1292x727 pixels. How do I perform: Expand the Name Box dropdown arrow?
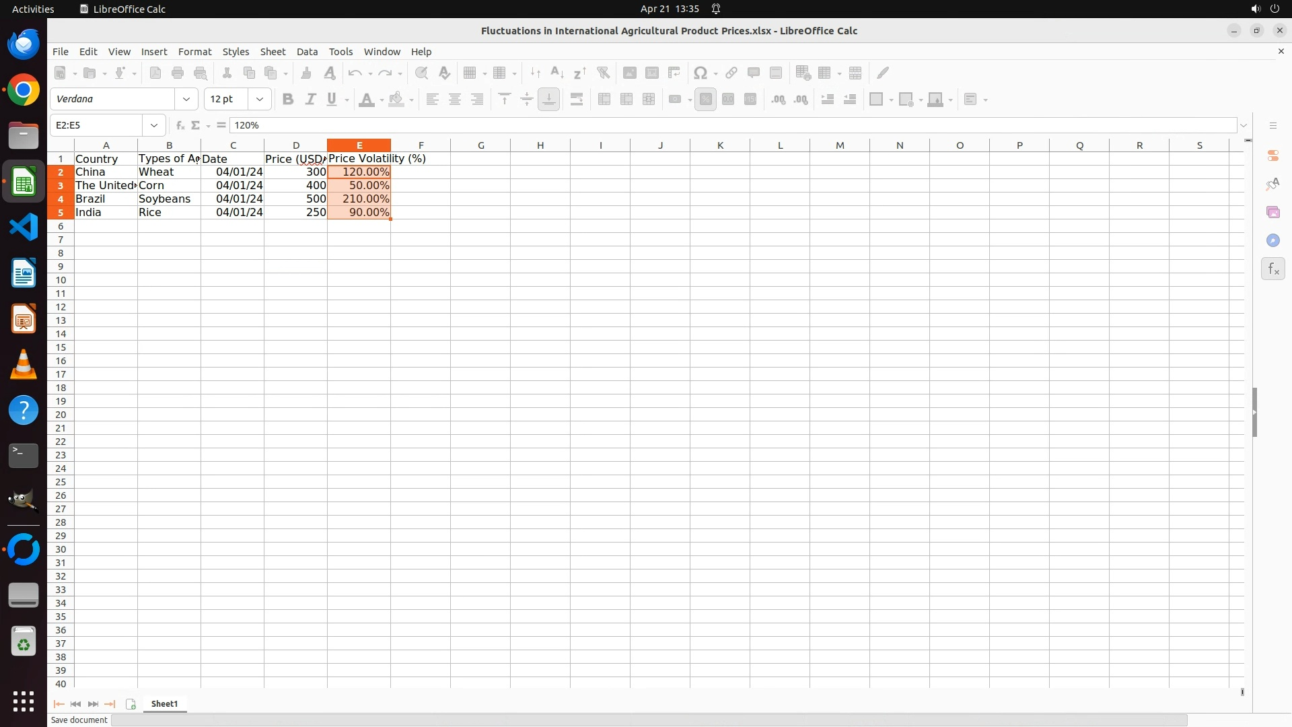[154, 125]
